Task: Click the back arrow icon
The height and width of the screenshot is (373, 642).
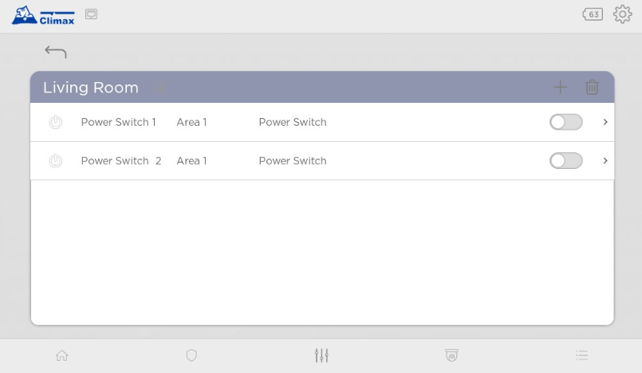Action: pos(56,53)
